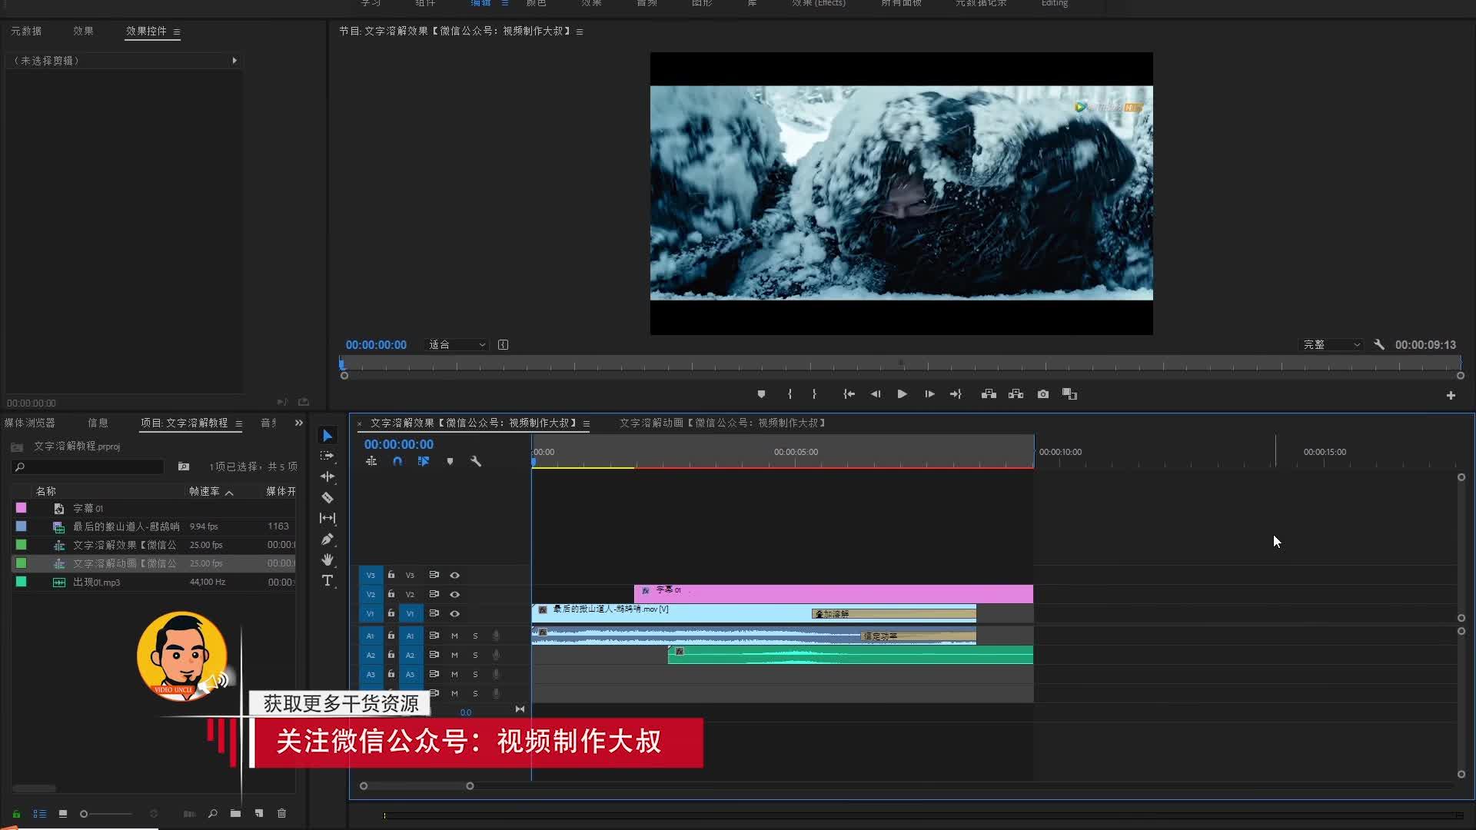The width and height of the screenshot is (1476, 830).
Task: Step forward one frame
Action: point(929,394)
